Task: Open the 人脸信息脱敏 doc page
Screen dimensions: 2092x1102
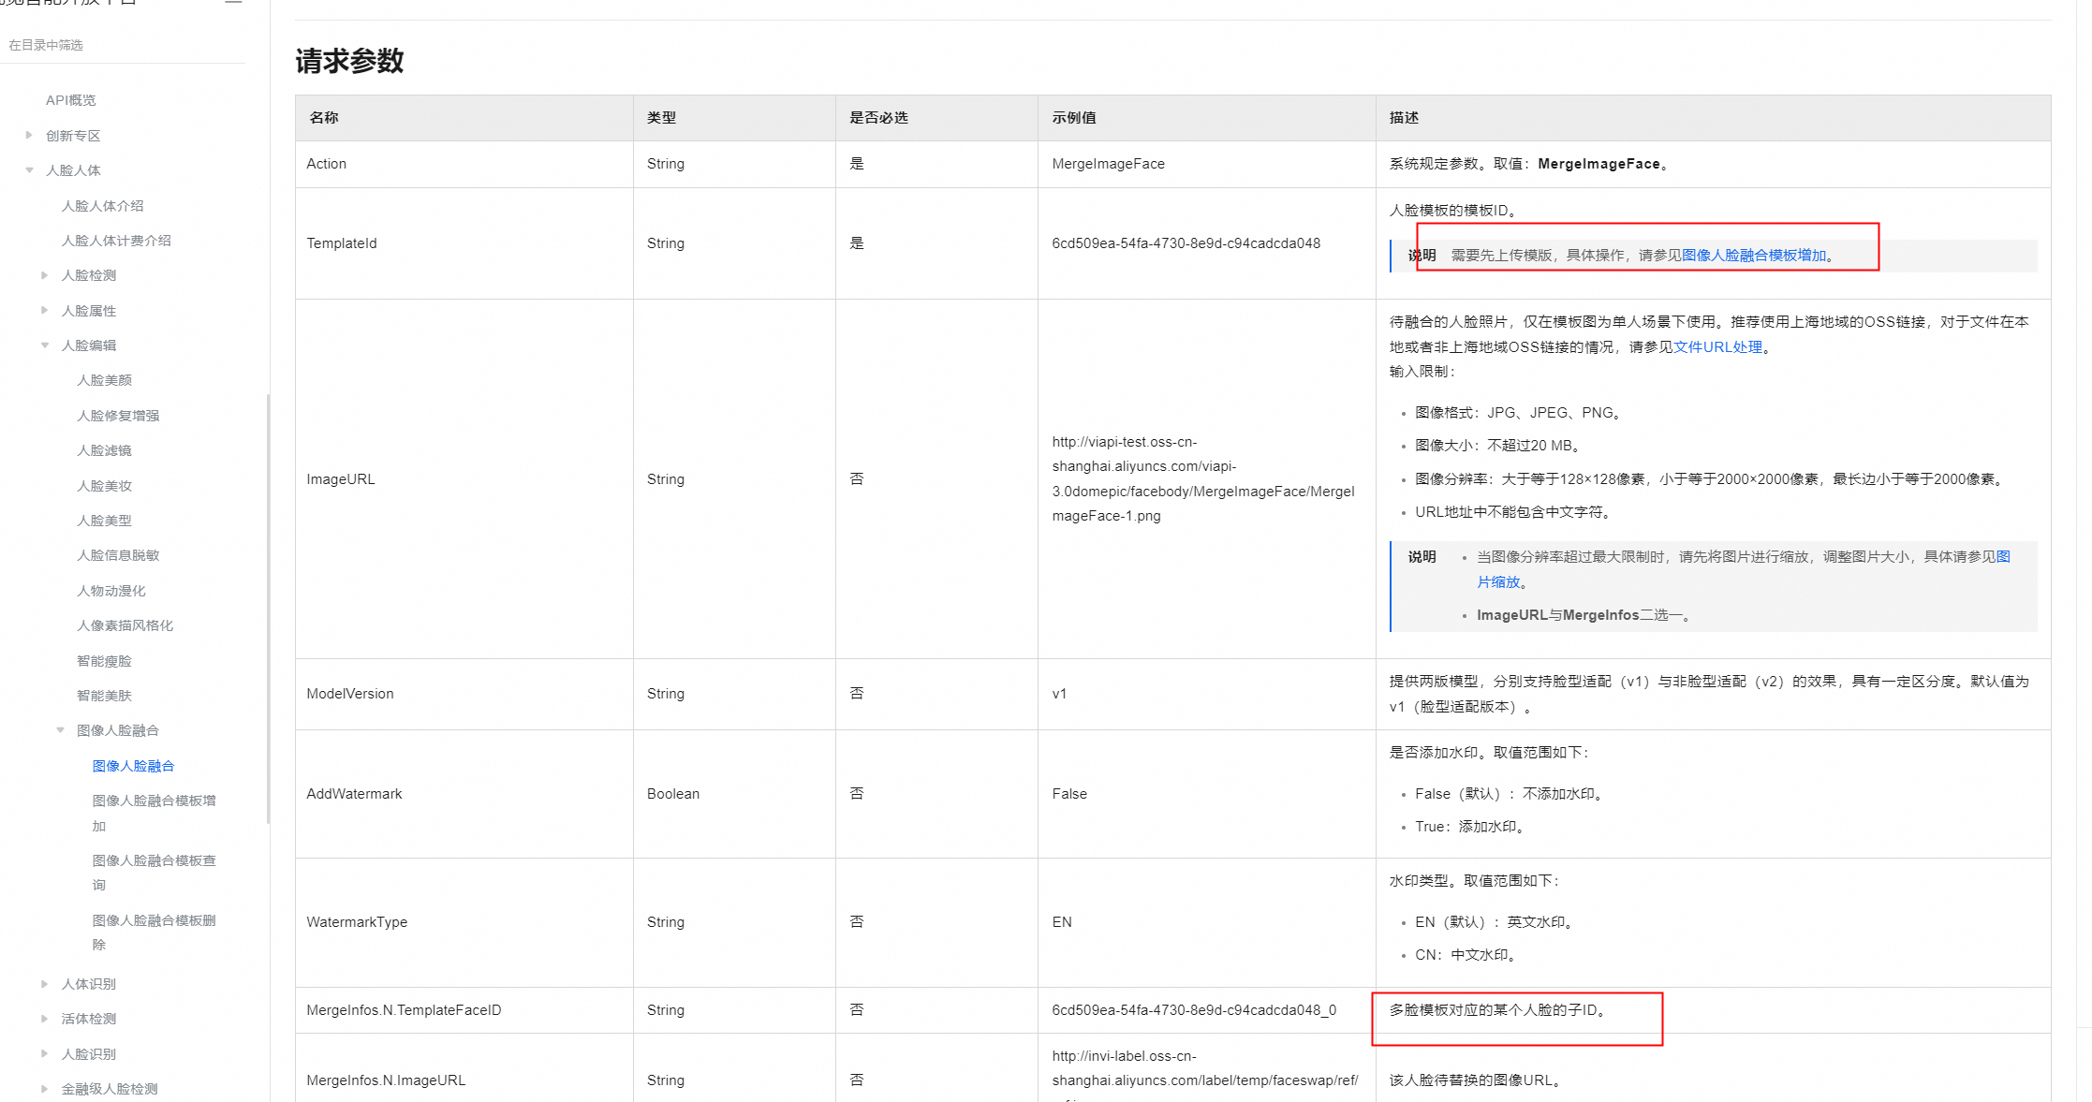Action: 118,555
